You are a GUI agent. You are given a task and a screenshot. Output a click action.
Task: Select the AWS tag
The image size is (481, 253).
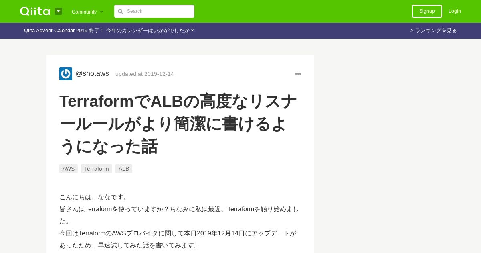coord(69,169)
